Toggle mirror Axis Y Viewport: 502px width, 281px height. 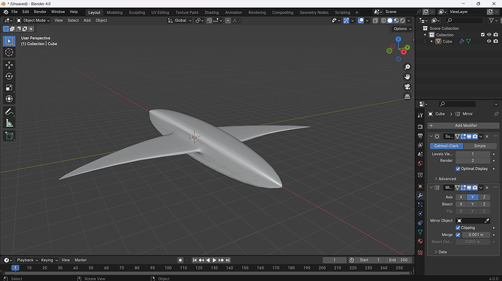pyautogui.click(x=473, y=197)
